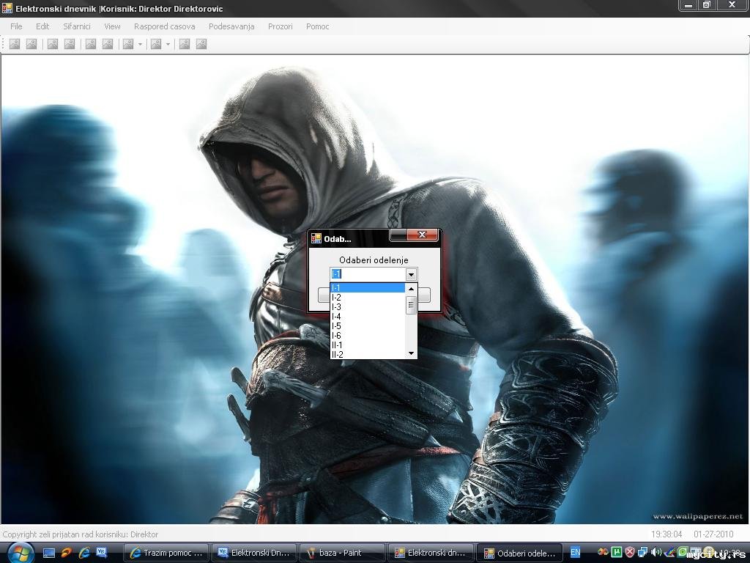
Task: Open the Edit menu
Action: [42, 26]
